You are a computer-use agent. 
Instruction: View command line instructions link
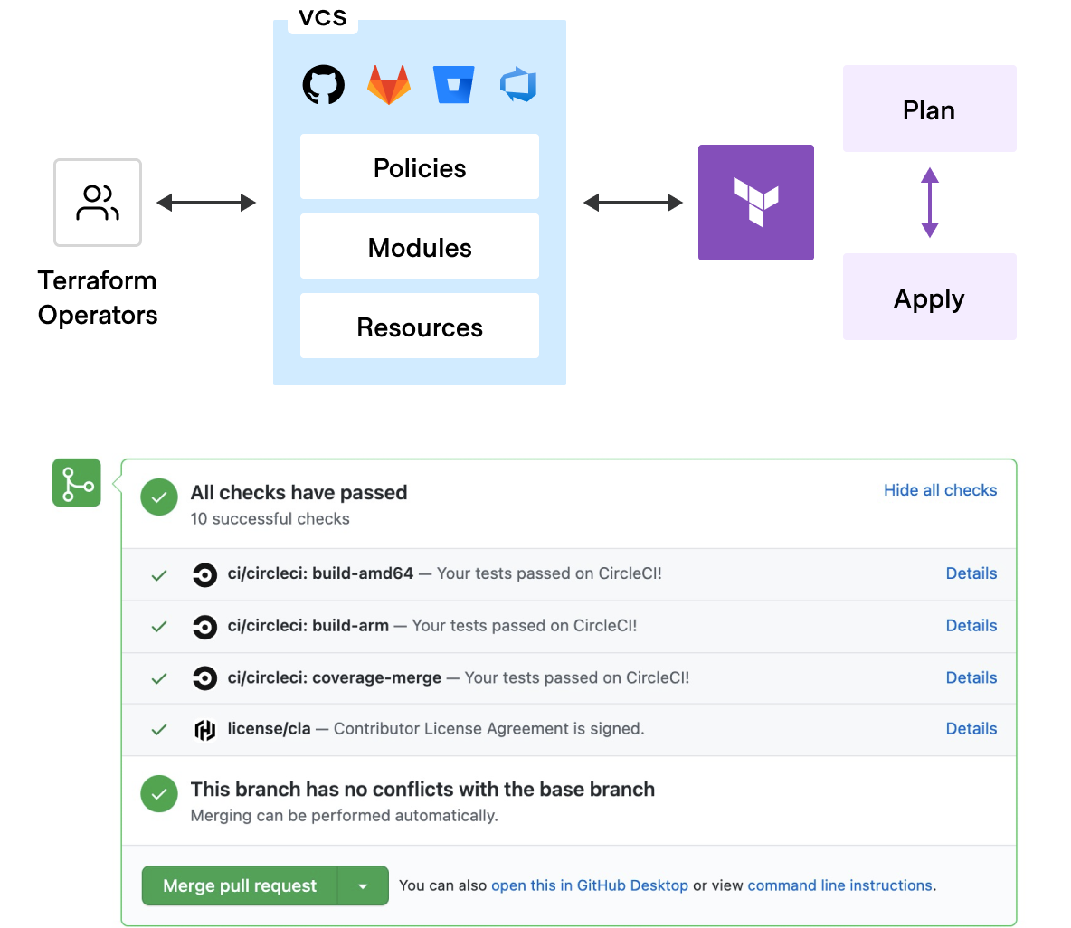tap(839, 886)
